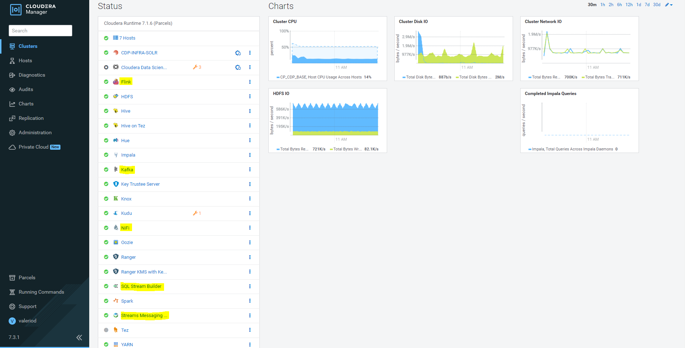
Task: Open the Hive on Tez actions menu
Action: (250, 126)
